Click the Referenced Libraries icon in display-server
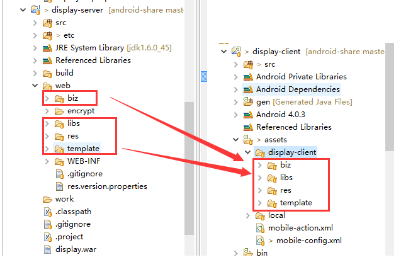The height and width of the screenshot is (267, 401). click(47, 60)
